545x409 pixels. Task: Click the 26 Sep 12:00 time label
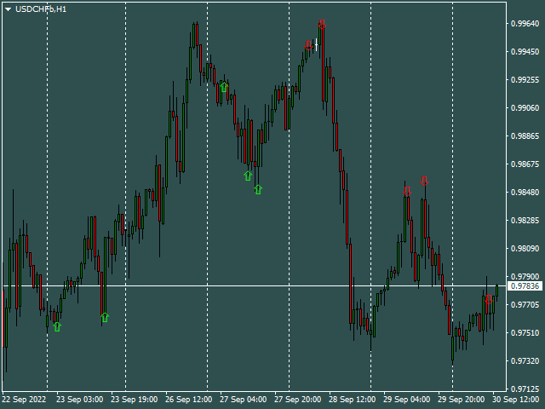(x=189, y=400)
